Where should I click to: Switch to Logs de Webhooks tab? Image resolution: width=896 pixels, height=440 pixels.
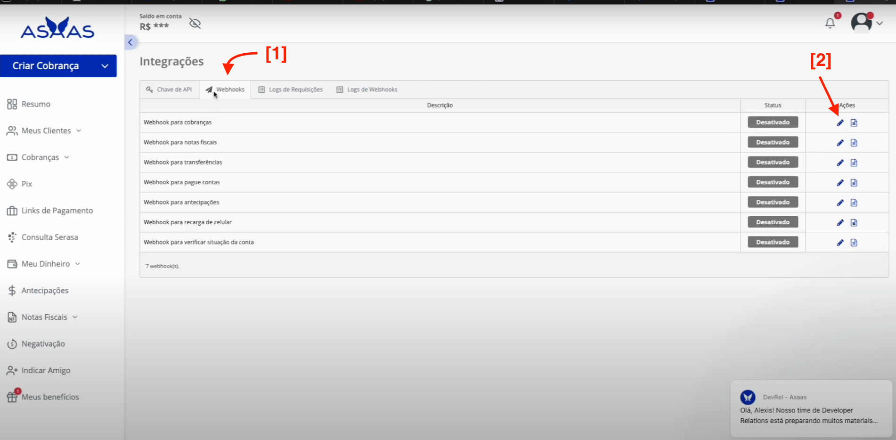coord(367,90)
